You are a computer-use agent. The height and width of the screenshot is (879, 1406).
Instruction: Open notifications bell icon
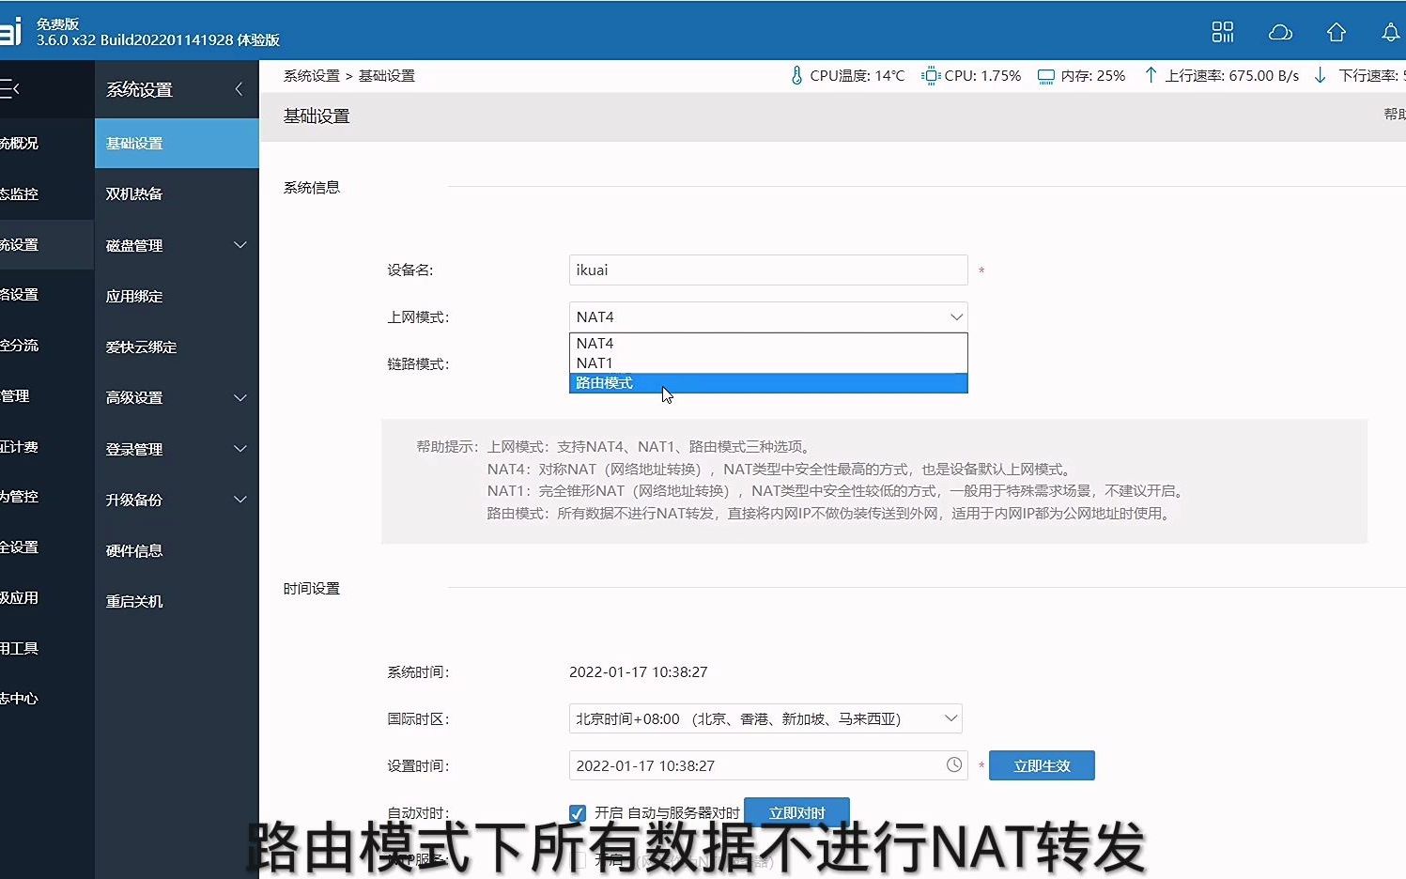(x=1391, y=33)
